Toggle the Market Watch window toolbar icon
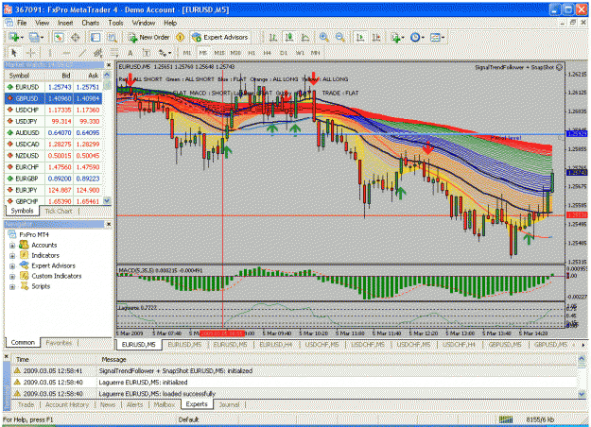Viewport: 591px width, 427px height. (59, 37)
